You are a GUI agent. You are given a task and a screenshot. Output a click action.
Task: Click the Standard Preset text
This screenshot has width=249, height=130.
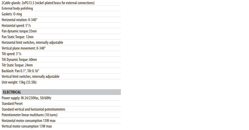click(x=12, y=104)
